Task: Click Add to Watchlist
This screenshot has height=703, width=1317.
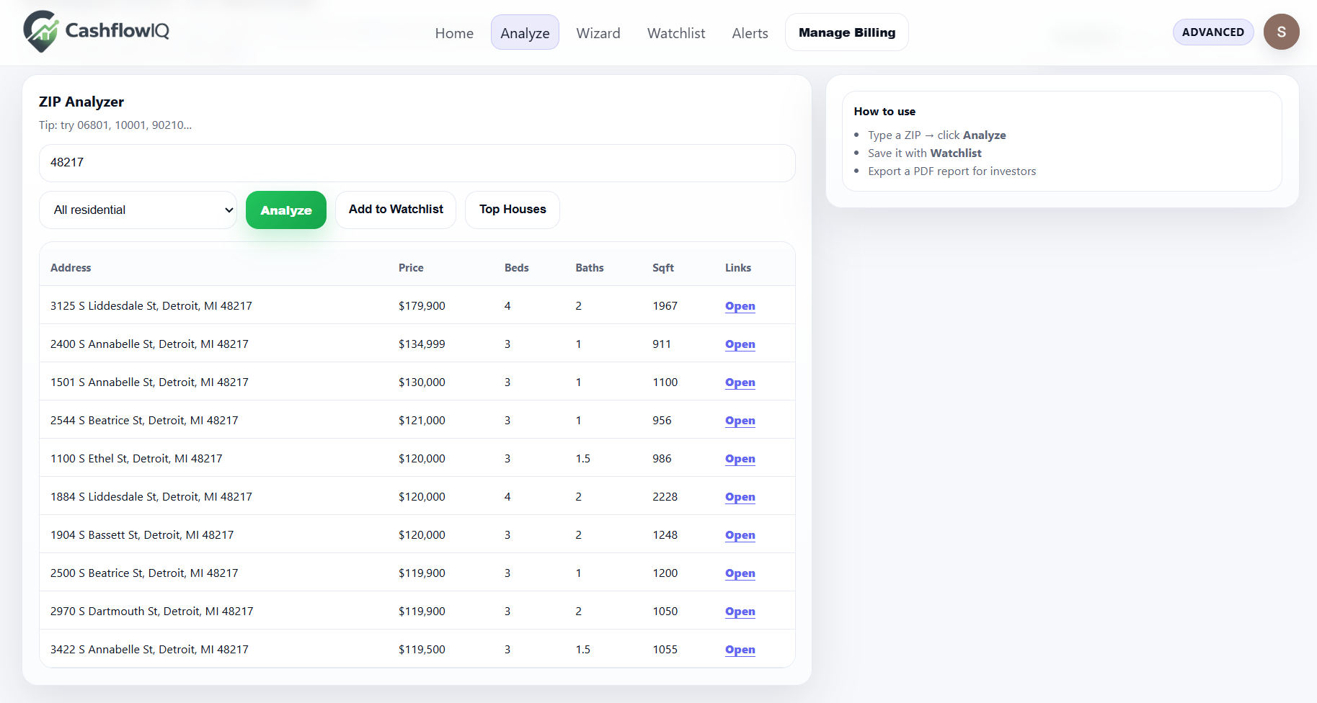Action: (x=395, y=210)
